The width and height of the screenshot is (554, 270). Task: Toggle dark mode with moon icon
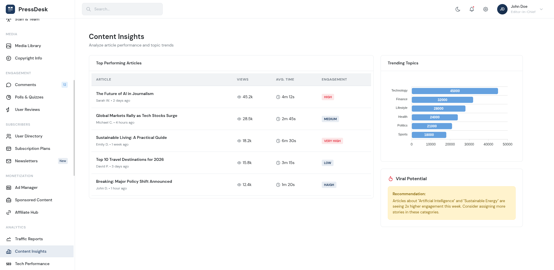[458, 9]
